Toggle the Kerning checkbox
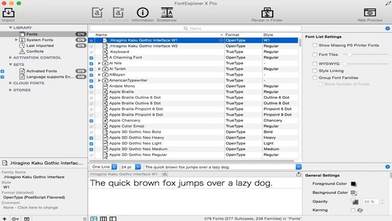 [353, 210]
